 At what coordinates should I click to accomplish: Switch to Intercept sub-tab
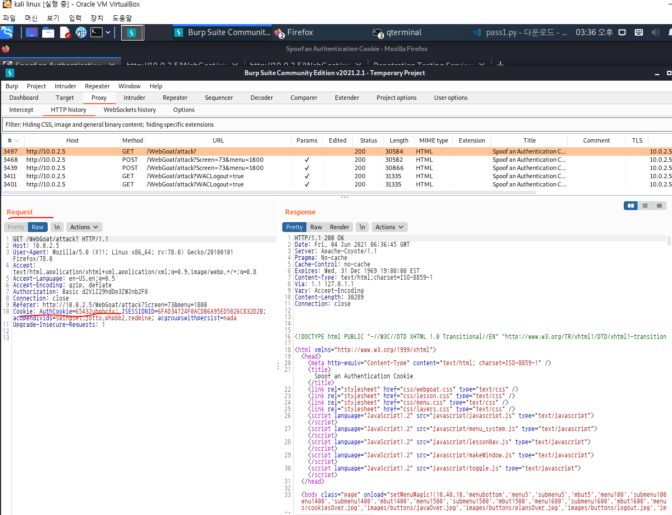click(x=21, y=110)
